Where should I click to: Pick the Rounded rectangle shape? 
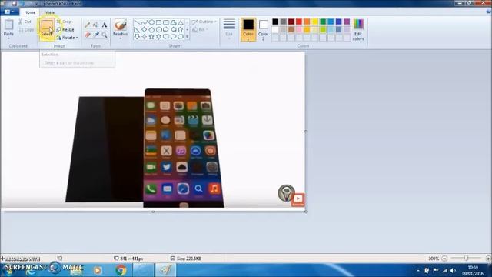pos(166,22)
